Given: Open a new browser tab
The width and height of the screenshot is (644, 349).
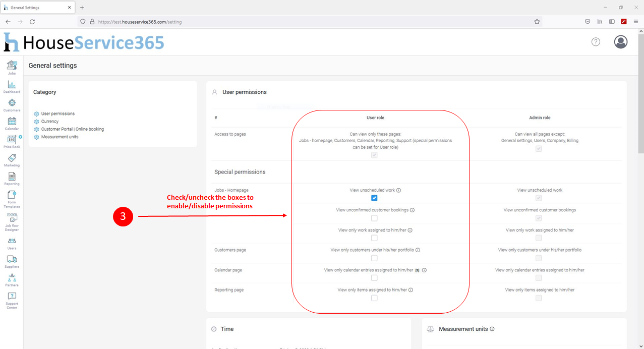Looking at the screenshot, I should pyautogui.click(x=82, y=8).
